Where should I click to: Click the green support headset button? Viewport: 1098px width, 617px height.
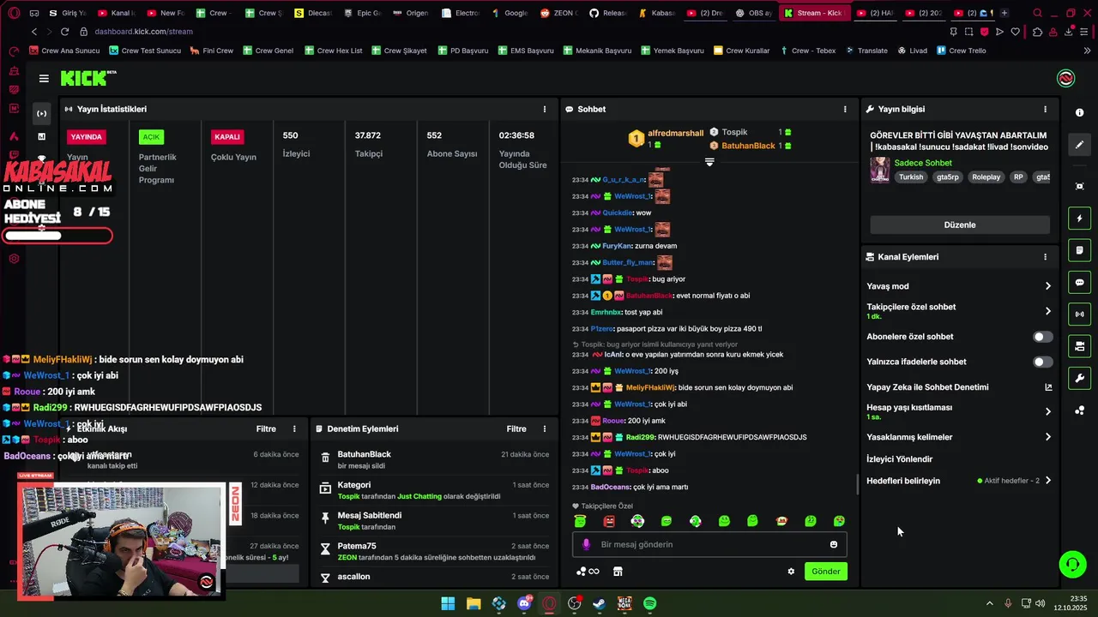coord(1072,564)
